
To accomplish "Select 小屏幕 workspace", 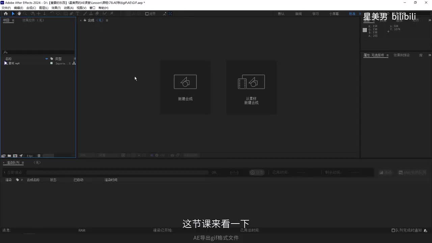I will pyautogui.click(x=334, y=14).
